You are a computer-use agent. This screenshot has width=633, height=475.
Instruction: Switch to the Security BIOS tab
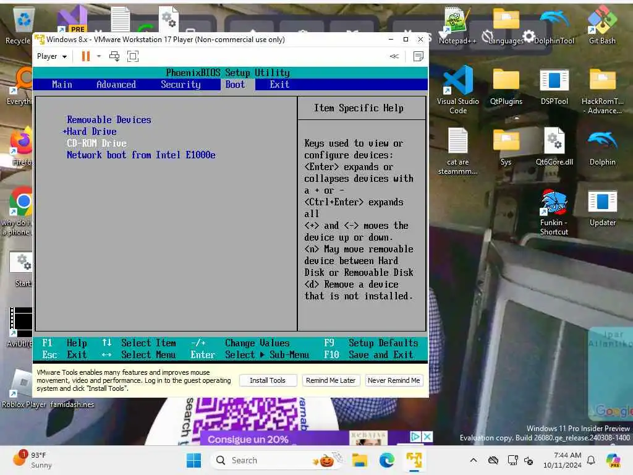(181, 84)
